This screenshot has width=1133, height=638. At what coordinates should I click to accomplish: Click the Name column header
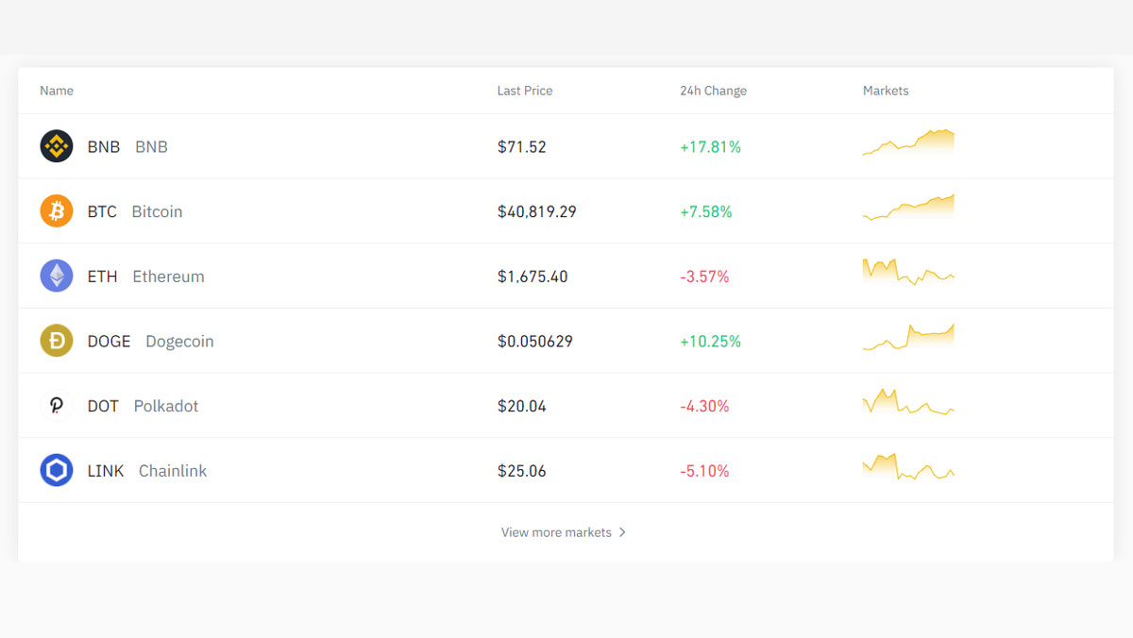point(57,91)
